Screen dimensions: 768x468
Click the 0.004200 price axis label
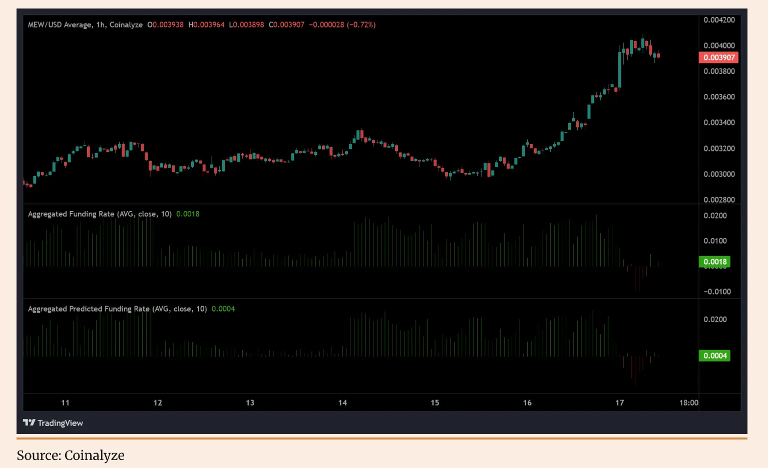(719, 20)
